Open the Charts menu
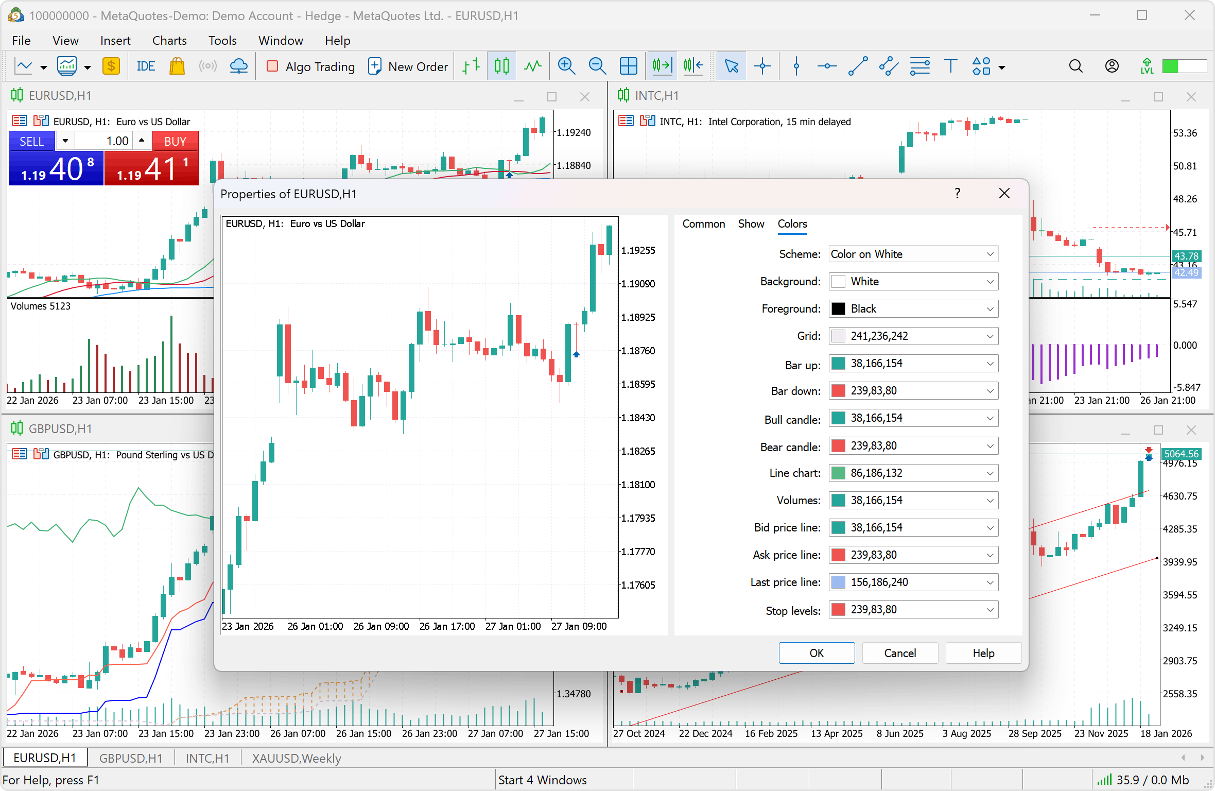1215x791 pixels. (x=169, y=40)
